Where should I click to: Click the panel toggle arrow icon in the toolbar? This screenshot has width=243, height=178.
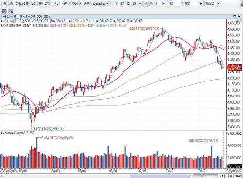[x=4, y=3]
